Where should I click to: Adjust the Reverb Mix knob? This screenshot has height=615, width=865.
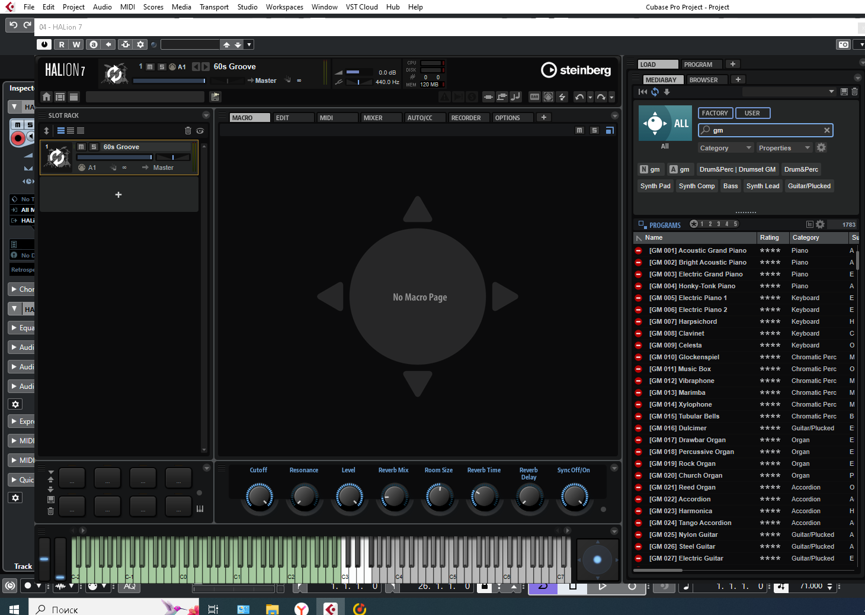pos(394,497)
